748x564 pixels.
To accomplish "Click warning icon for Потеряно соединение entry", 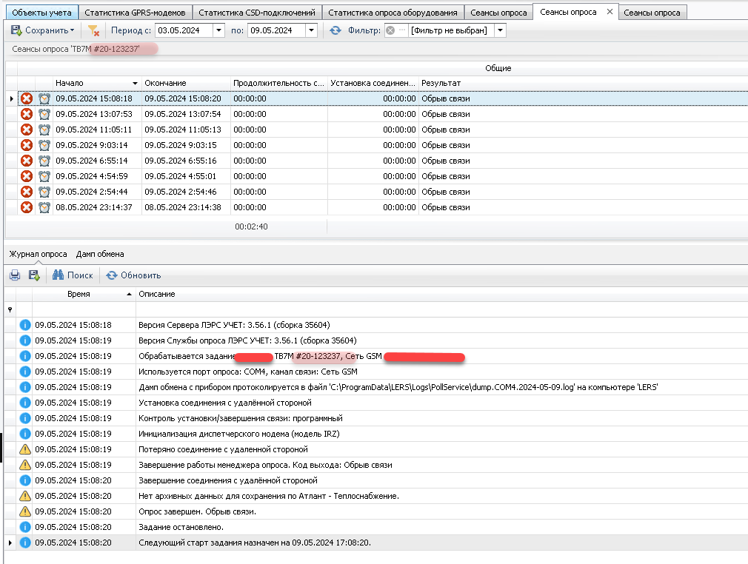I will [x=24, y=449].
